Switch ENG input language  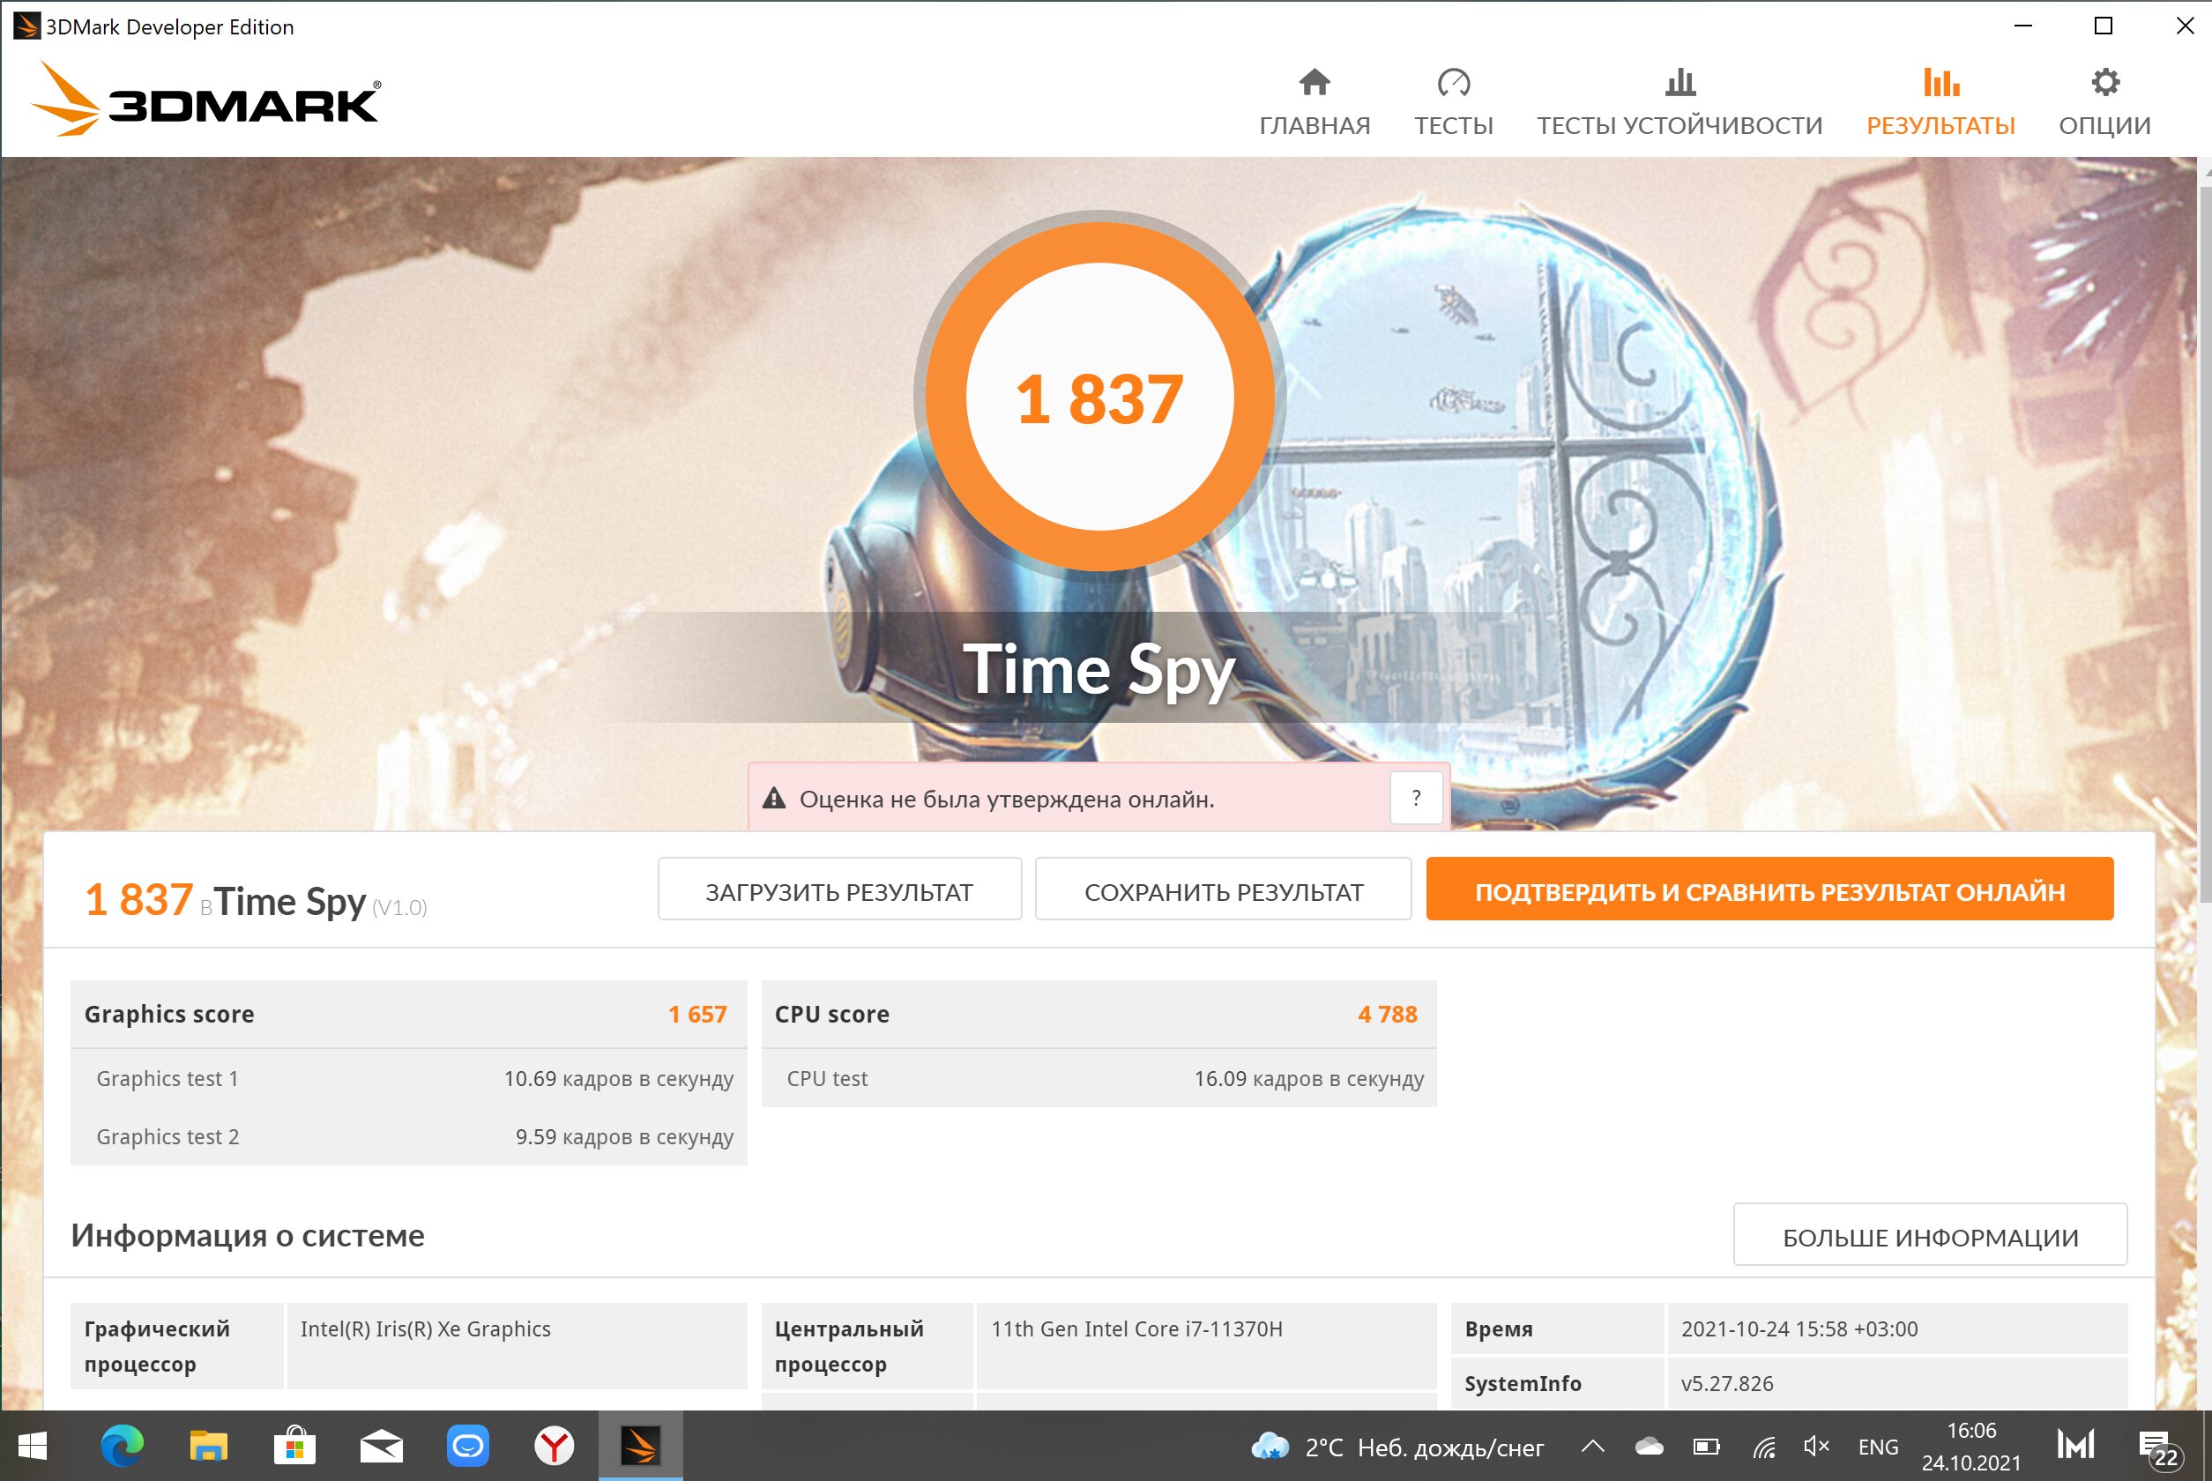pos(1878,1447)
